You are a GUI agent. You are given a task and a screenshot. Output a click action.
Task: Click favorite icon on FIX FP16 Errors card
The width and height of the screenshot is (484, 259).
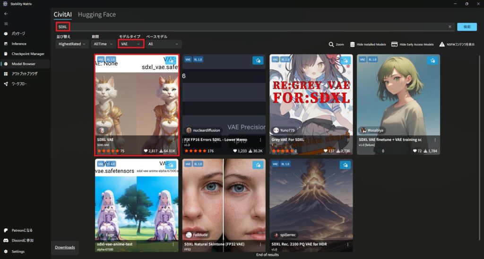(258, 61)
